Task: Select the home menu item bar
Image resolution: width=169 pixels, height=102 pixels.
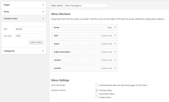Action: click(84, 27)
